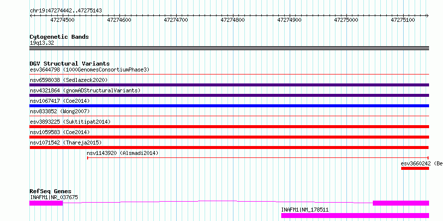Click the thin red esv3644798 variant line
This screenshot has height=221, width=443.
click(229, 74)
